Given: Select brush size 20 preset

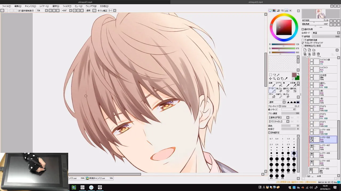Looking at the screenshot, I should pos(294,153).
